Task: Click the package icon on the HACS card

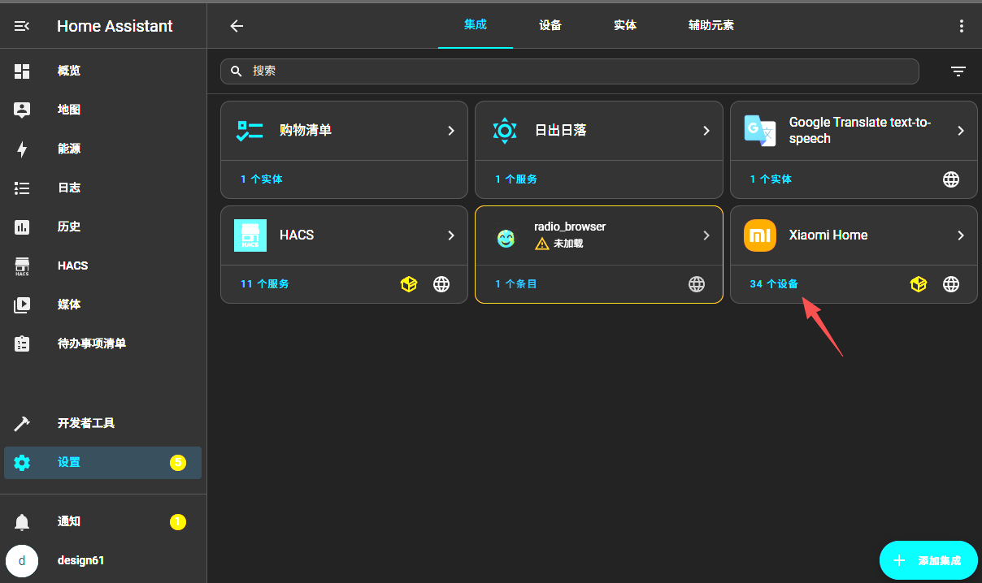Action: click(x=409, y=284)
